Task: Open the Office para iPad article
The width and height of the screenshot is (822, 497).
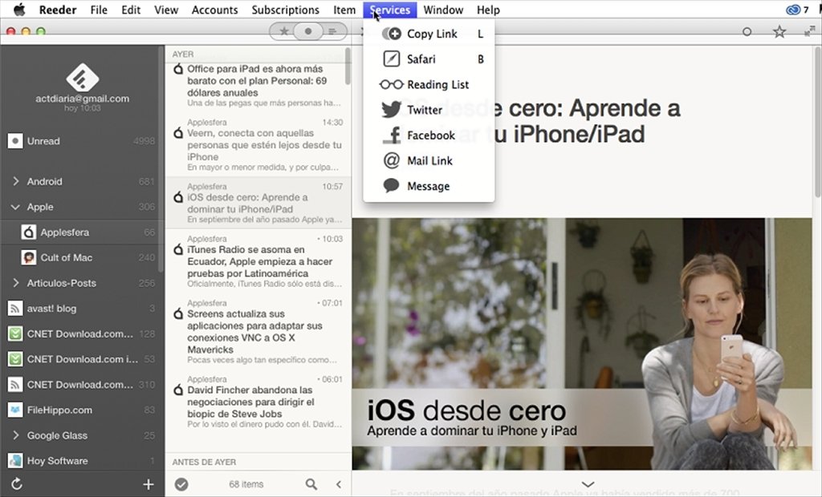Action: coord(258,85)
